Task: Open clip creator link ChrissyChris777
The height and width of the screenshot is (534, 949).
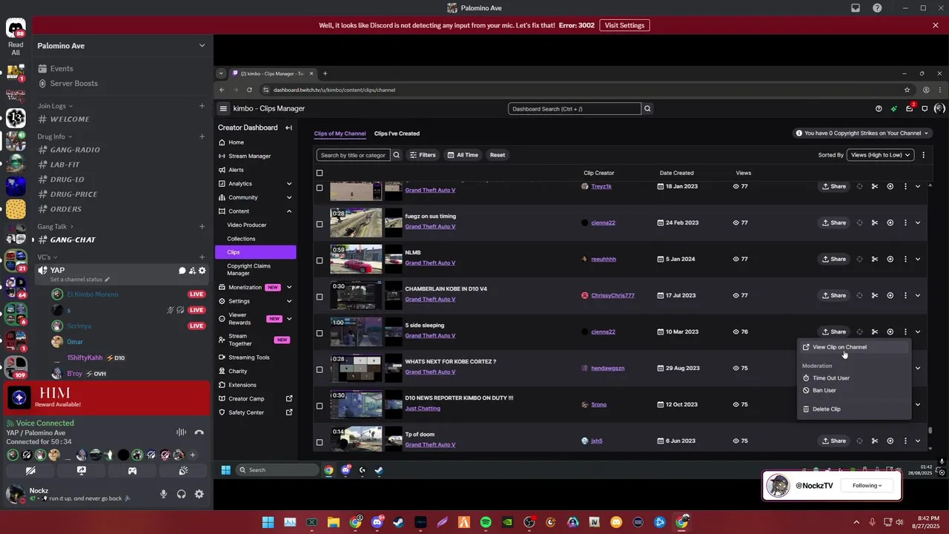Action: (612, 295)
